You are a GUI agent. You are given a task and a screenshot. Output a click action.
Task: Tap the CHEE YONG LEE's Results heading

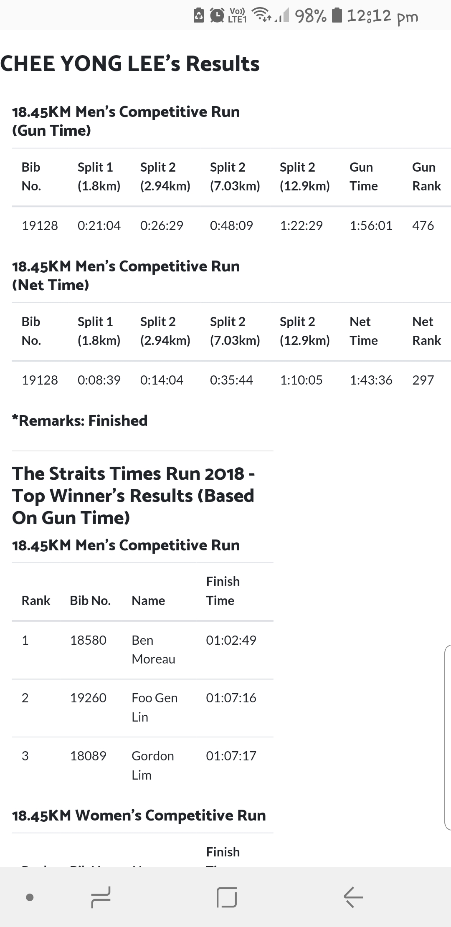click(130, 64)
